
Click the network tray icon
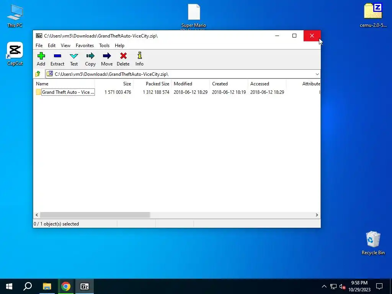click(x=333, y=286)
